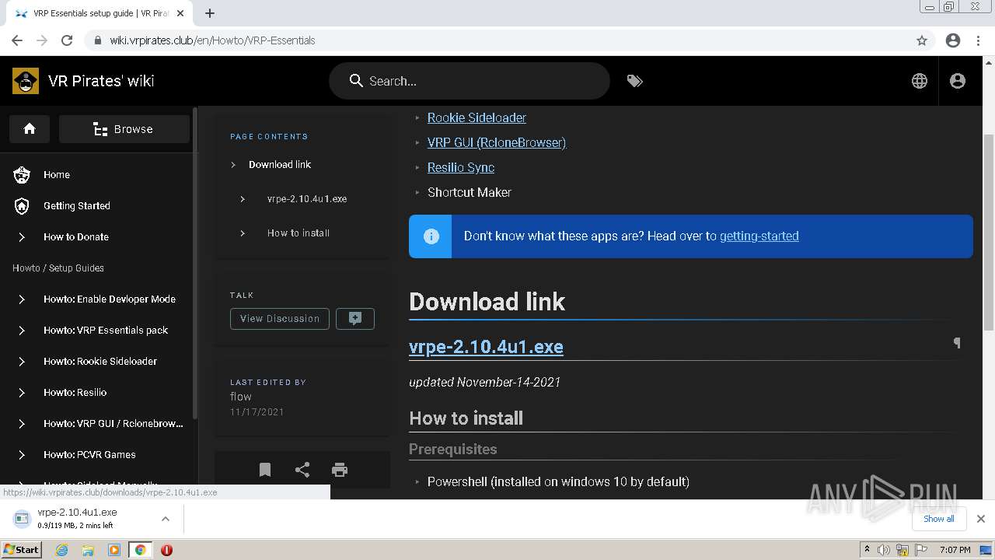Click the red Opera taskbar icon
The image size is (995, 560).
pyautogui.click(x=166, y=550)
